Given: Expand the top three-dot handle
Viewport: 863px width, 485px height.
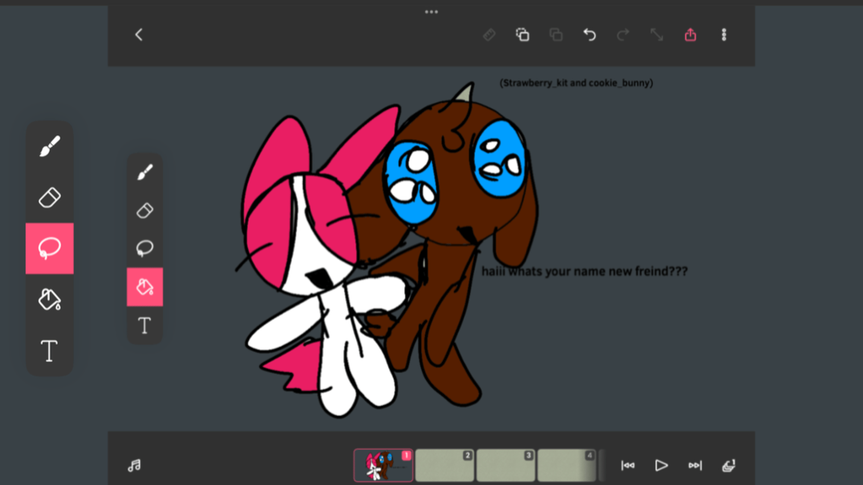Looking at the screenshot, I should click(x=431, y=12).
